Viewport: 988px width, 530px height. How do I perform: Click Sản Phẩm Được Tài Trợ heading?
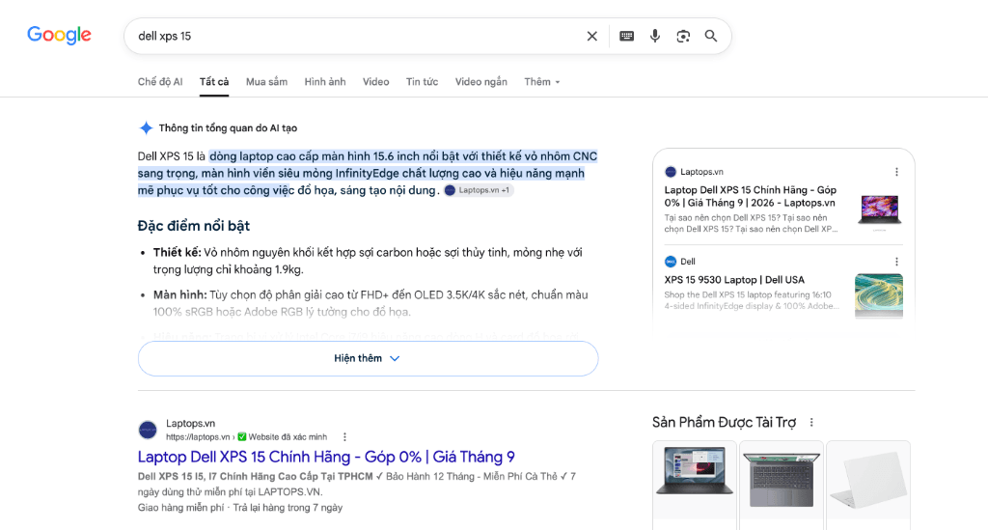pos(724,422)
